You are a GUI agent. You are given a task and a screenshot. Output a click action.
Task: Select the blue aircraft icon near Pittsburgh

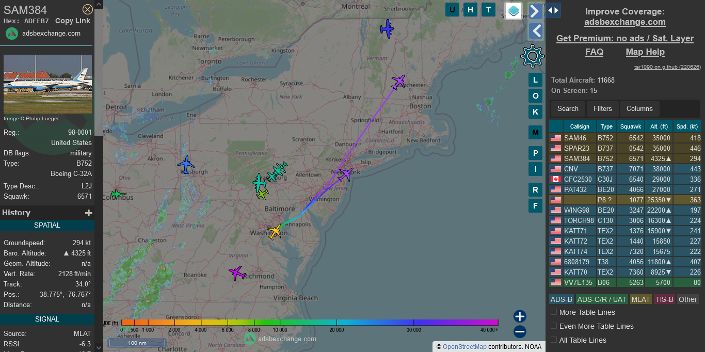[x=186, y=165]
